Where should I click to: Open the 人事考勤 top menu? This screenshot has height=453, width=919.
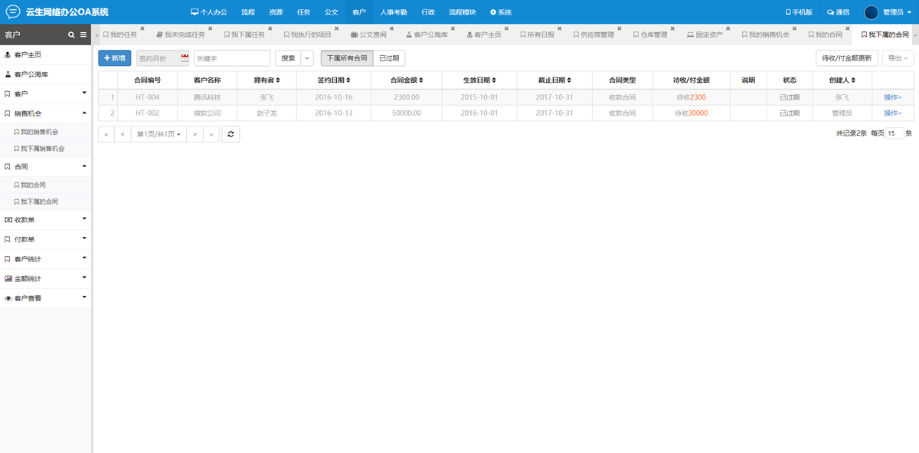coord(394,12)
